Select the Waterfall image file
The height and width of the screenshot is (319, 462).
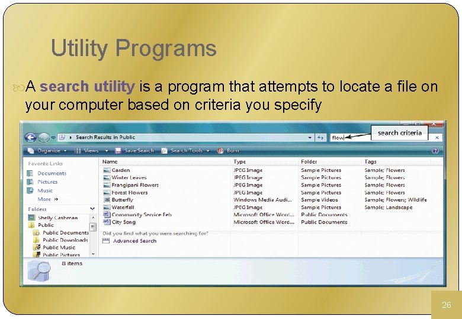(x=123, y=207)
